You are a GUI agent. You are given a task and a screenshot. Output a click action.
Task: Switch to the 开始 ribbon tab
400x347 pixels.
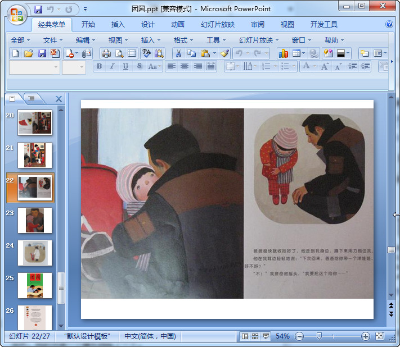pos(88,25)
